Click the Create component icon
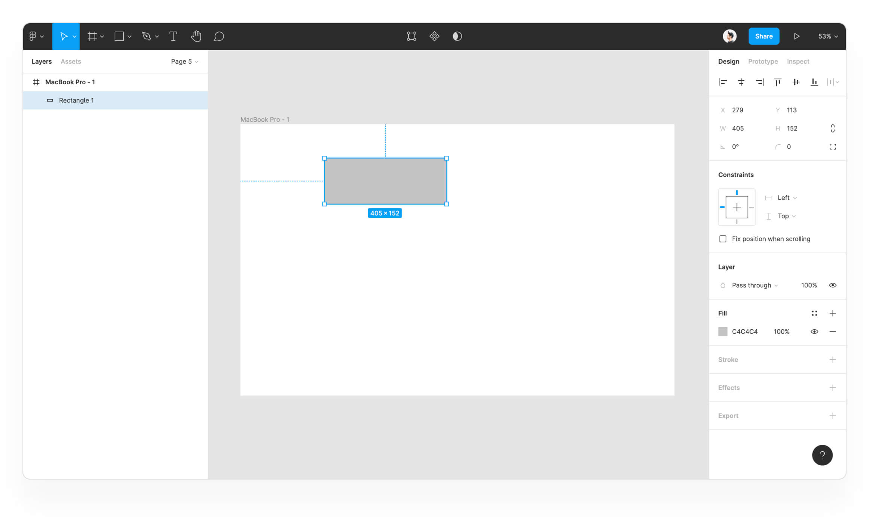The width and height of the screenshot is (869, 517). click(x=434, y=36)
